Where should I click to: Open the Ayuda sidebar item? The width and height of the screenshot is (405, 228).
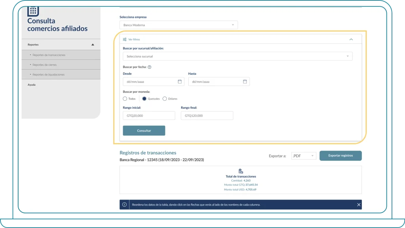pyautogui.click(x=32, y=85)
